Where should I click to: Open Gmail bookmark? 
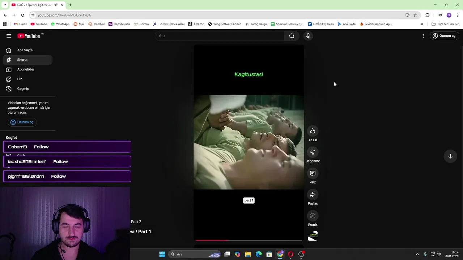[x=20, y=24]
